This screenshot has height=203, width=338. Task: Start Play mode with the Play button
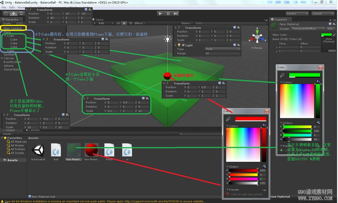pyautogui.click(x=160, y=14)
